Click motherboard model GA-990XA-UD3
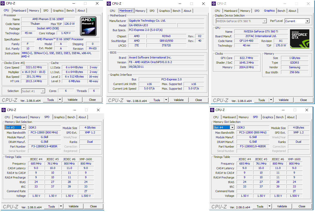This screenshot has width=315, height=212. tap(152, 26)
